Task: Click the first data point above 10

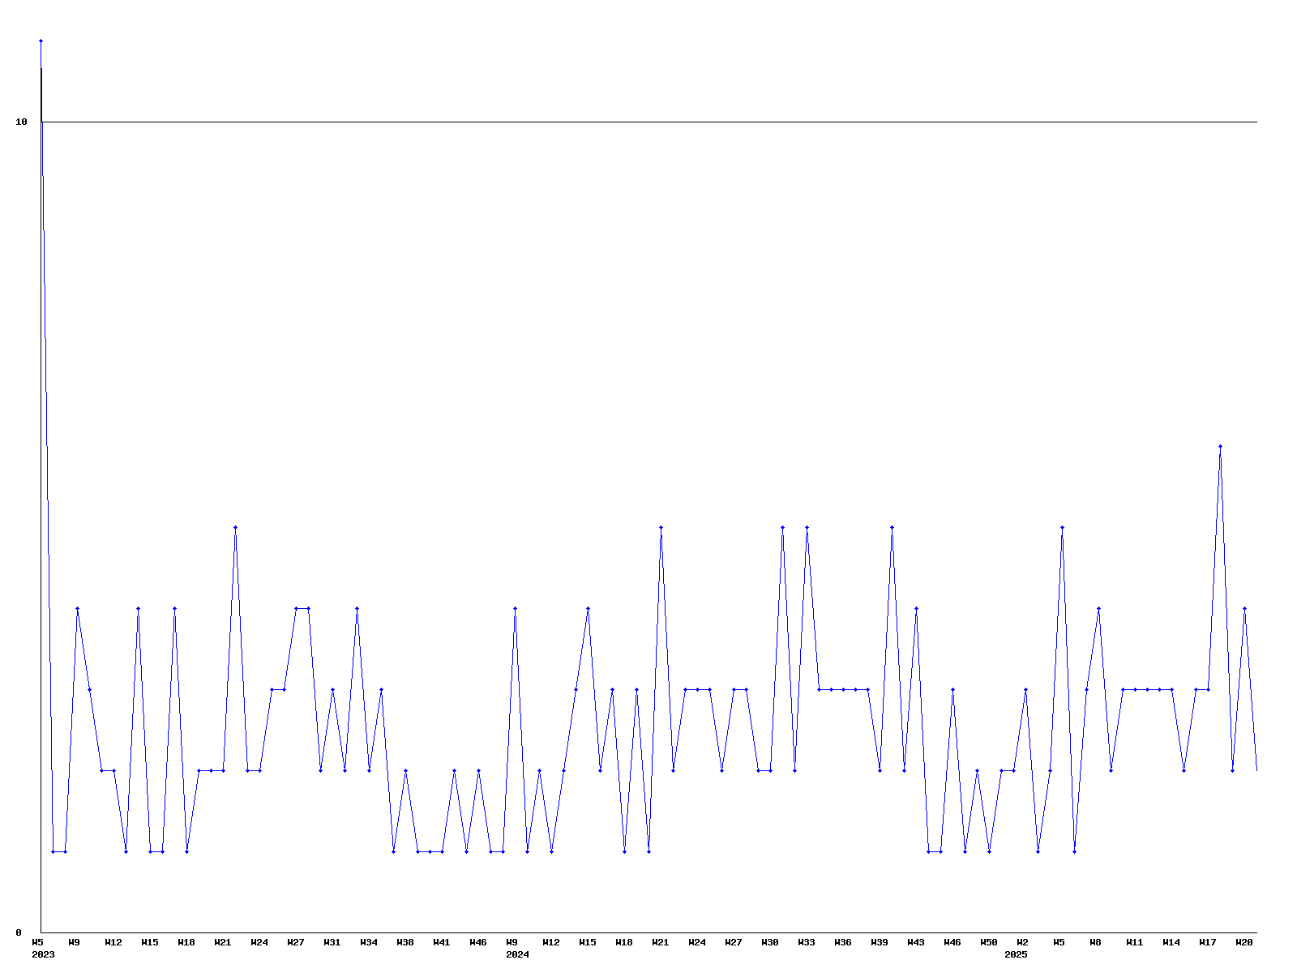Action: [x=41, y=41]
